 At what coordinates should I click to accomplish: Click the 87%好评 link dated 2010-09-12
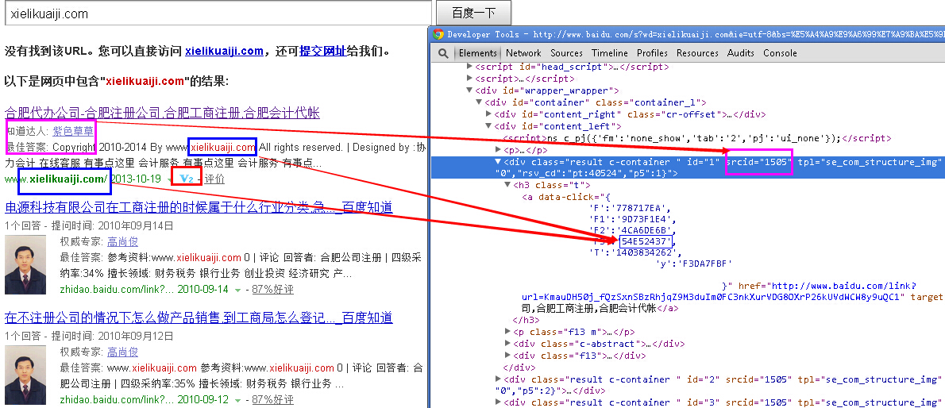pos(273,399)
